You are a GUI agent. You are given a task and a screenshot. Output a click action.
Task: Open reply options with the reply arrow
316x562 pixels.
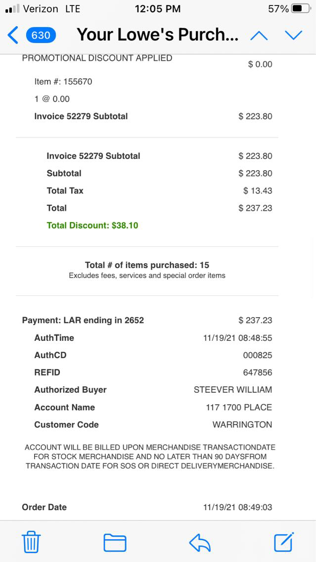pyautogui.click(x=200, y=542)
